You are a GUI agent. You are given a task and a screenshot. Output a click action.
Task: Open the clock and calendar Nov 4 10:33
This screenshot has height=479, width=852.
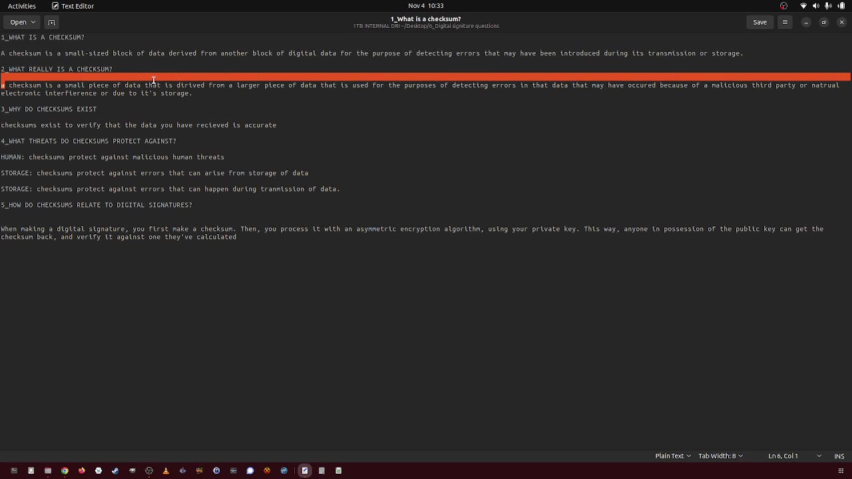click(x=426, y=6)
